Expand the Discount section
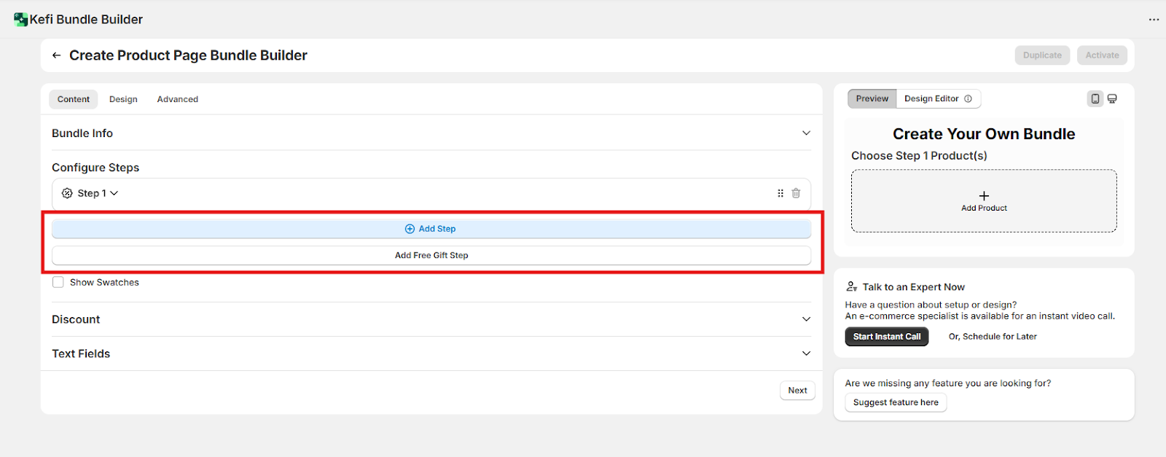The height and width of the screenshot is (457, 1166). (x=806, y=319)
